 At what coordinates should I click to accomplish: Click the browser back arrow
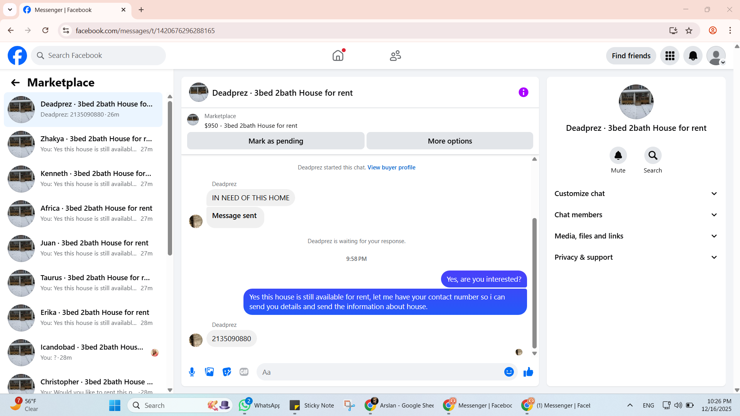tap(11, 30)
